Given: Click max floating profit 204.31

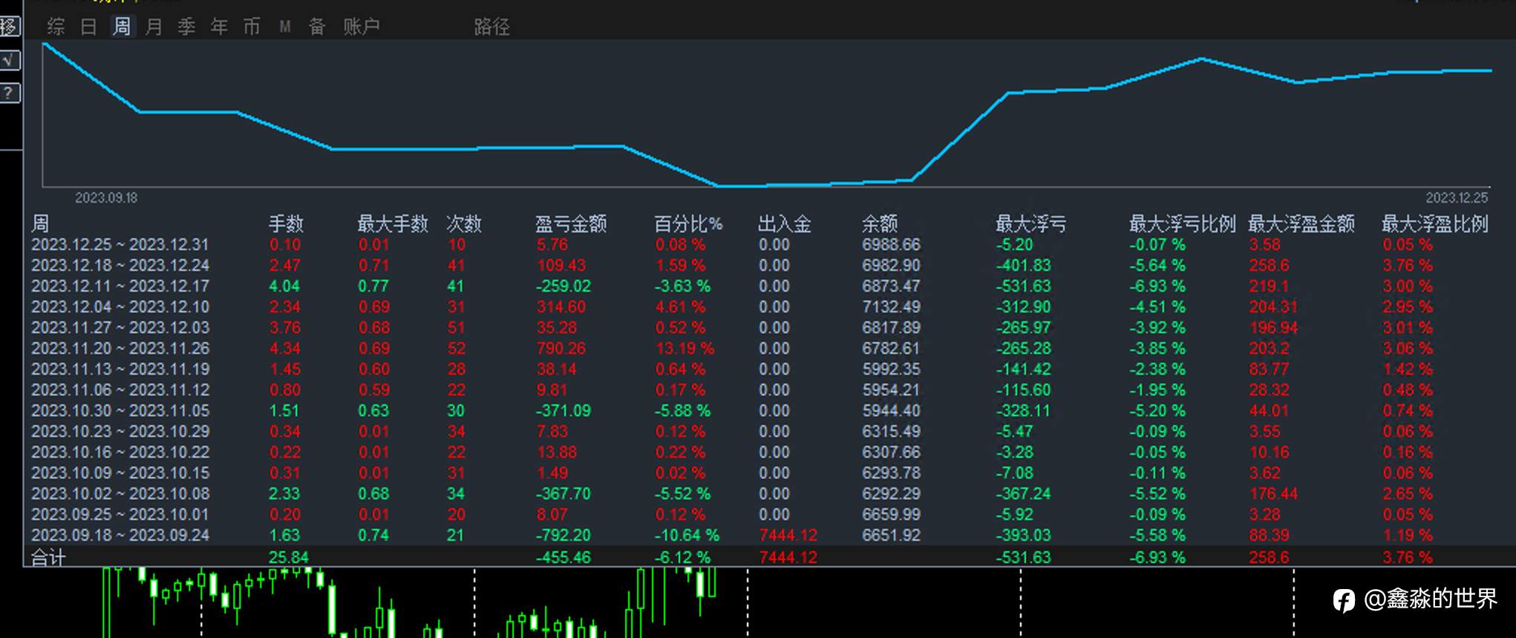Looking at the screenshot, I should coord(1273,307).
